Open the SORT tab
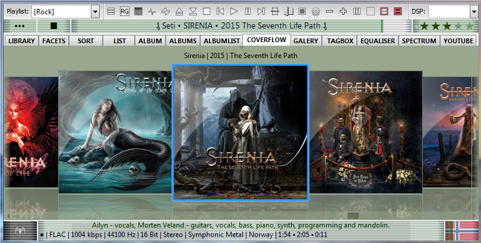This screenshot has height=243, width=481. (86, 41)
